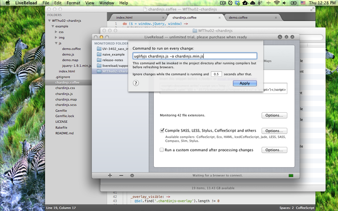Open the File menu
The image size is (338, 211).
(46, 3)
